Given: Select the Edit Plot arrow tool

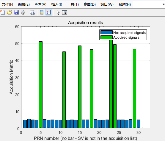Looking at the screenshot, I should 58,12.
